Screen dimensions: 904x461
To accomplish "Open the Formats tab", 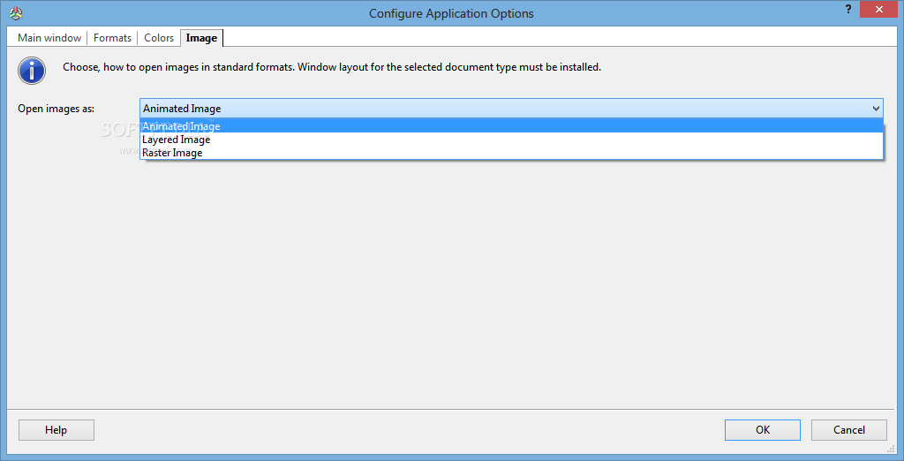I will coord(112,37).
